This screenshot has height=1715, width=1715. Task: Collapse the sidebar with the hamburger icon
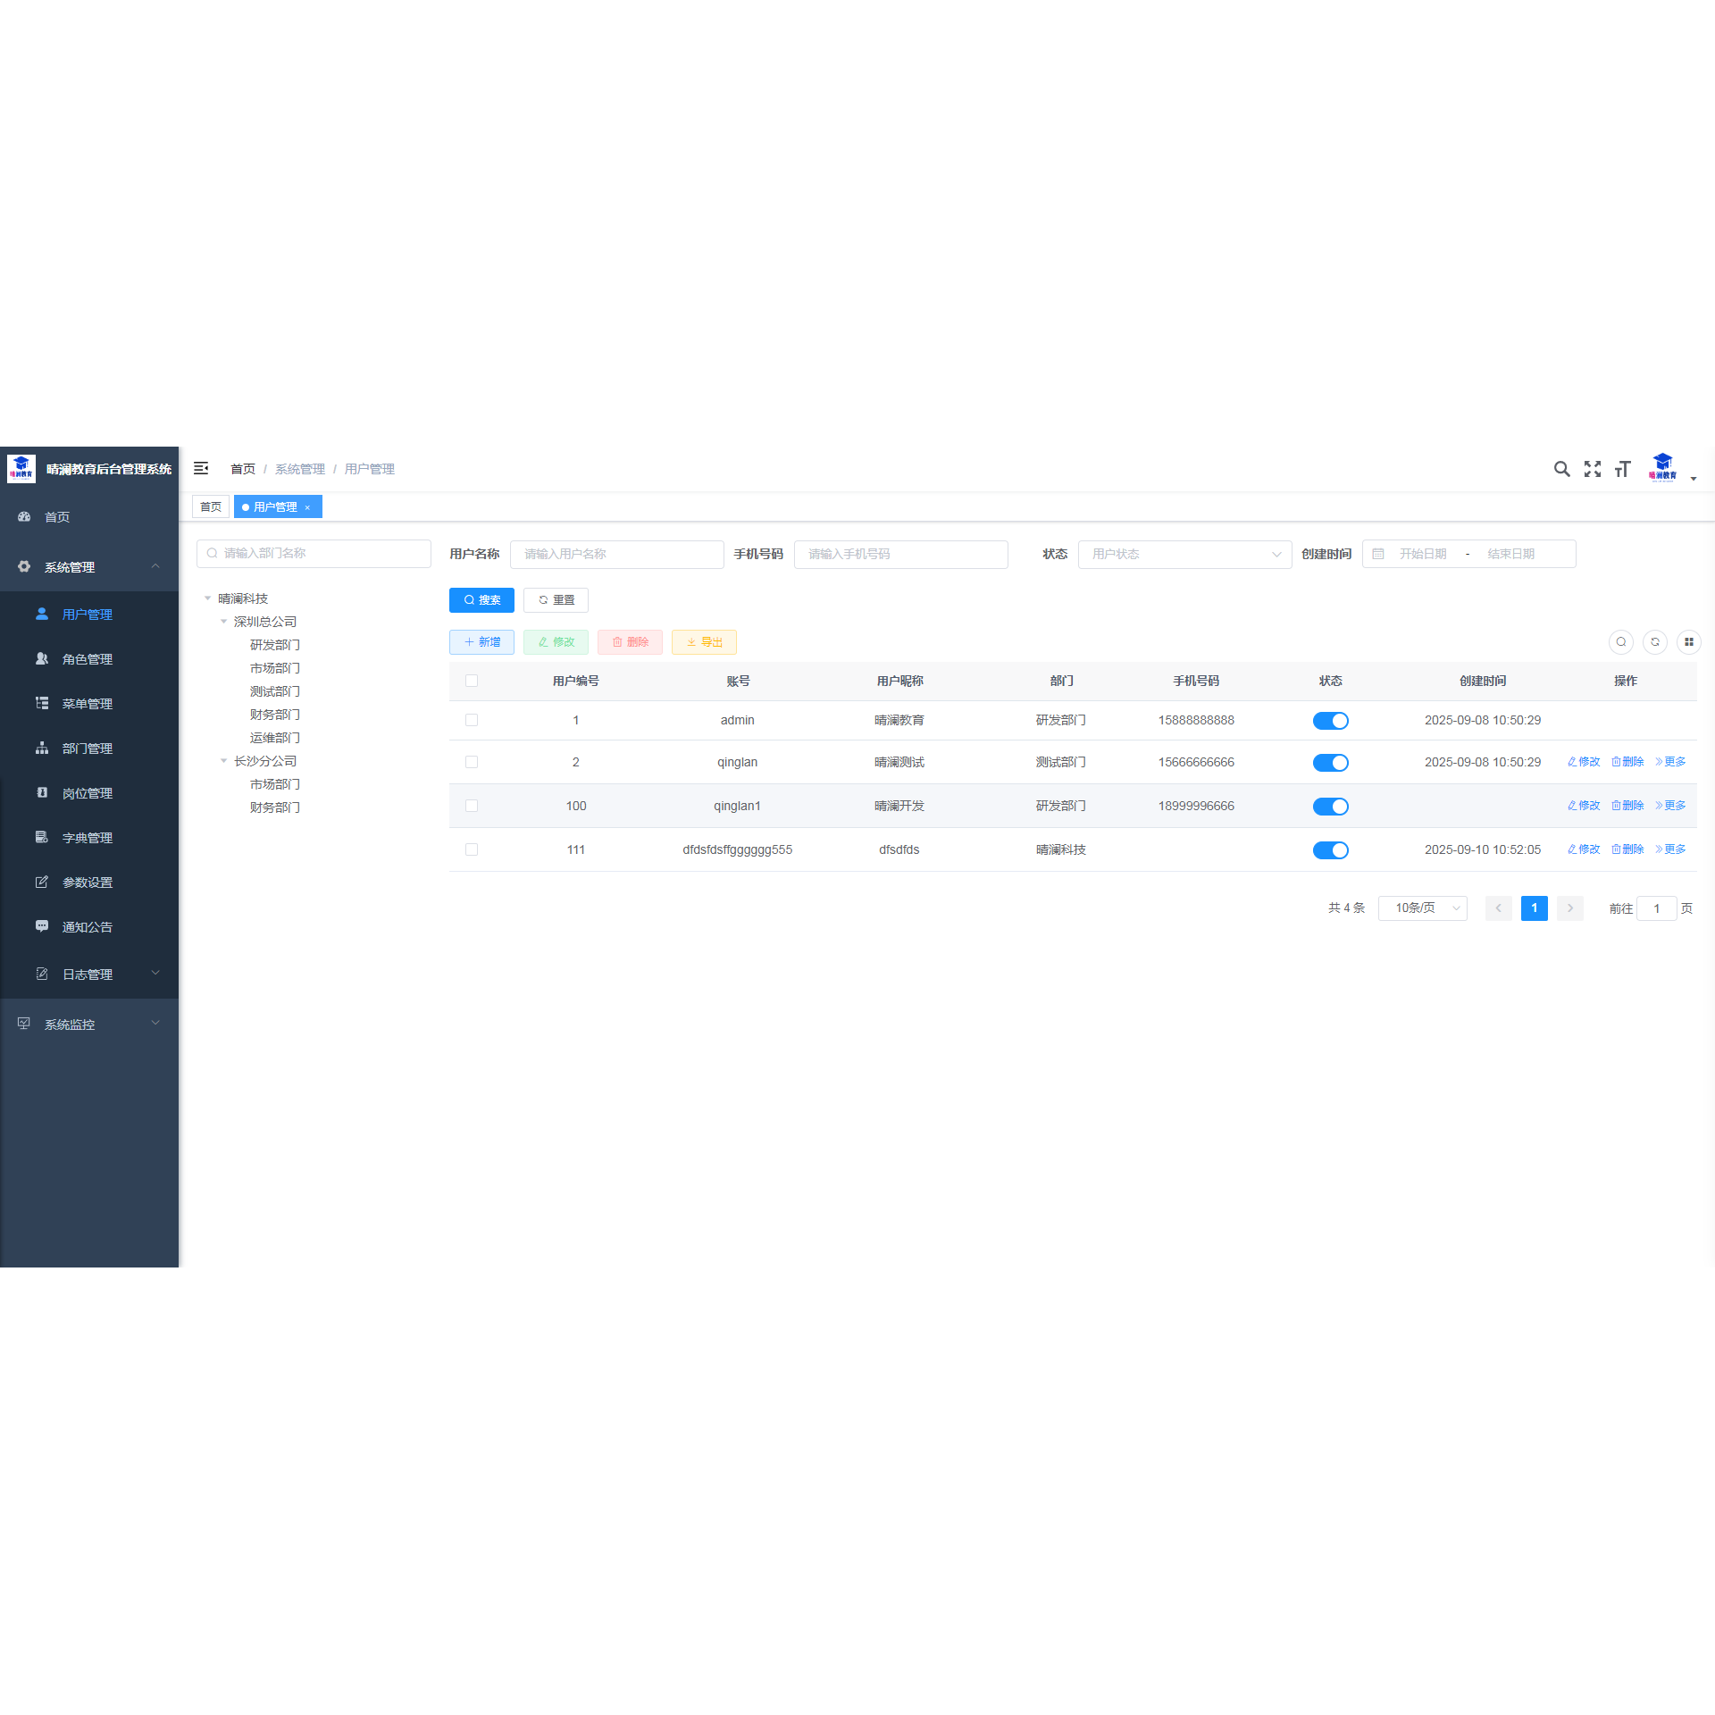click(x=201, y=468)
